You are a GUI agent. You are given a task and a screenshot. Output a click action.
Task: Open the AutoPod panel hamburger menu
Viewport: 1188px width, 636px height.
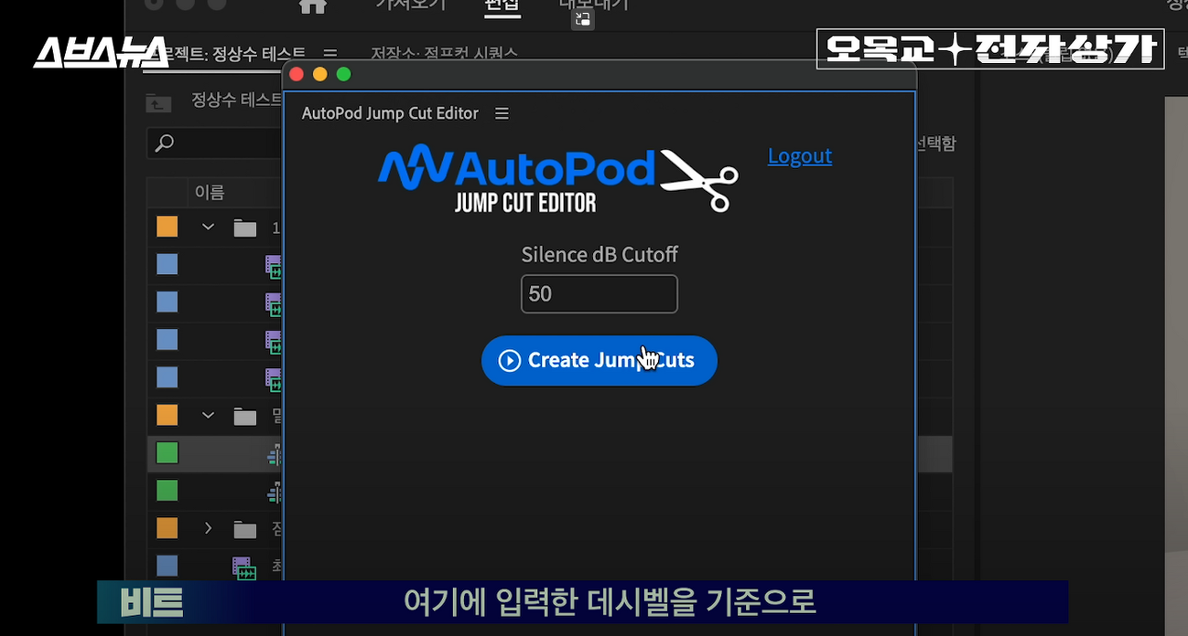[x=501, y=113]
